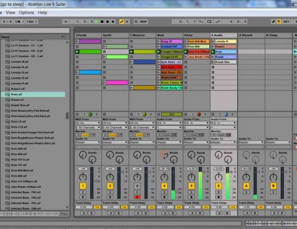Launch the blue clip in Massive track
The width and height of the screenshot is (297, 229).
coord(131,62)
